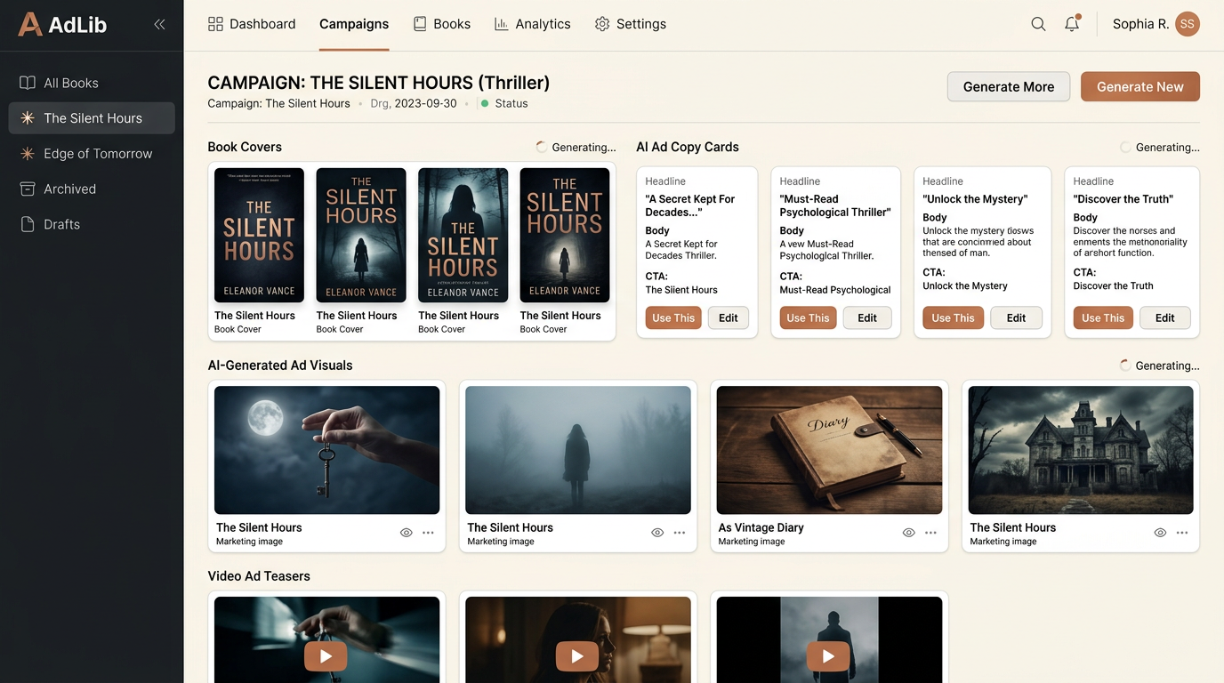
Task: Open Sophia R. profile avatar
Action: coord(1187,24)
